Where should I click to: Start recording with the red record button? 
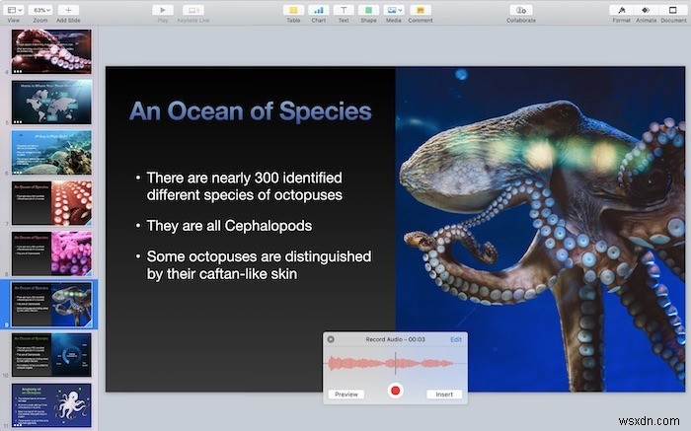coord(395,391)
